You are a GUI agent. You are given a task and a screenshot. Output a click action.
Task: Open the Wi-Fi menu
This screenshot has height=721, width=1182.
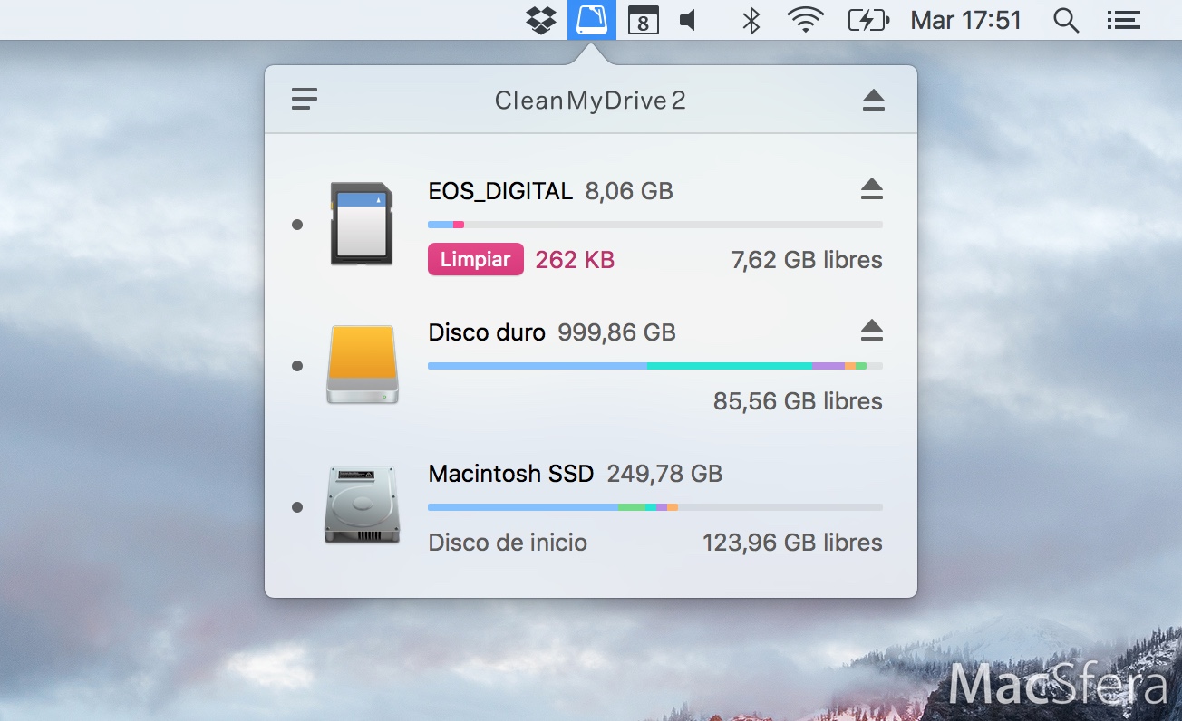[x=805, y=20]
